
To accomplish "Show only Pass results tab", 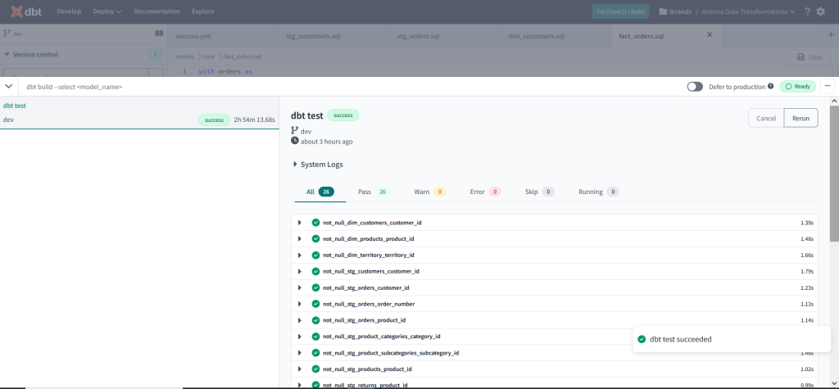I will tap(372, 192).
